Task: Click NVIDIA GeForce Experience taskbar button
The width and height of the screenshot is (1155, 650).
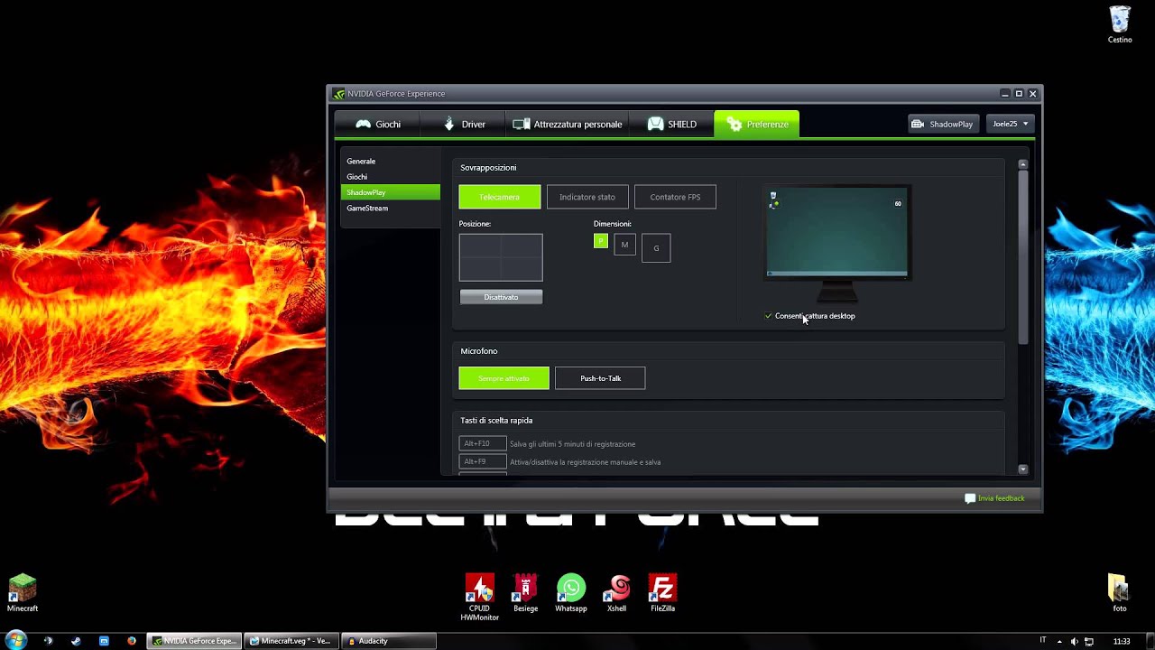Action: [194, 641]
